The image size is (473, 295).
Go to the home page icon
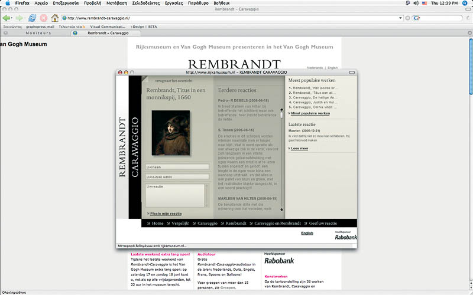(54, 18)
